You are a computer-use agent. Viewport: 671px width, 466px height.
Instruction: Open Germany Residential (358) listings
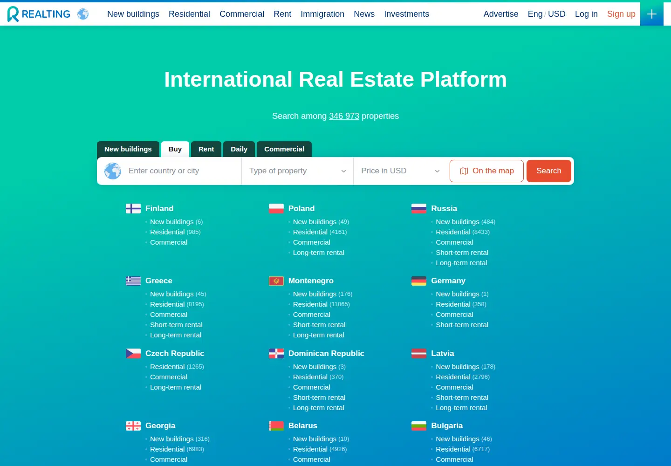(x=461, y=304)
